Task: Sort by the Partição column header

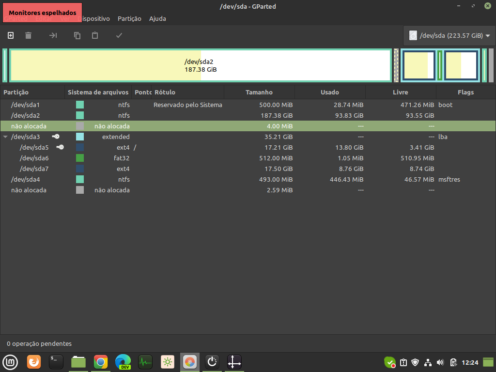Action: tap(32, 93)
